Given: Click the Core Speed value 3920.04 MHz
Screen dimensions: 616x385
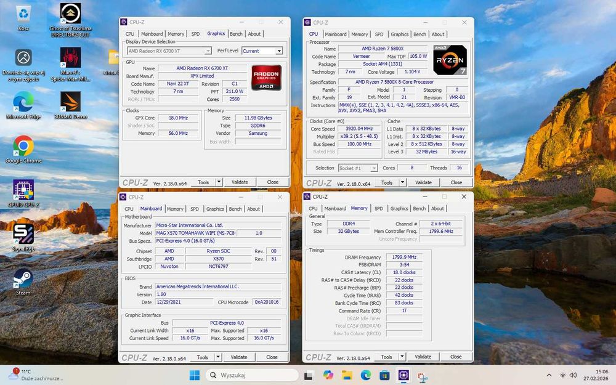Looking at the screenshot, I should pyautogui.click(x=359, y=129).
